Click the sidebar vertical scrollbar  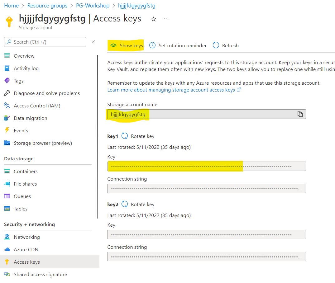pyautogui.click(x=98, y=137)
